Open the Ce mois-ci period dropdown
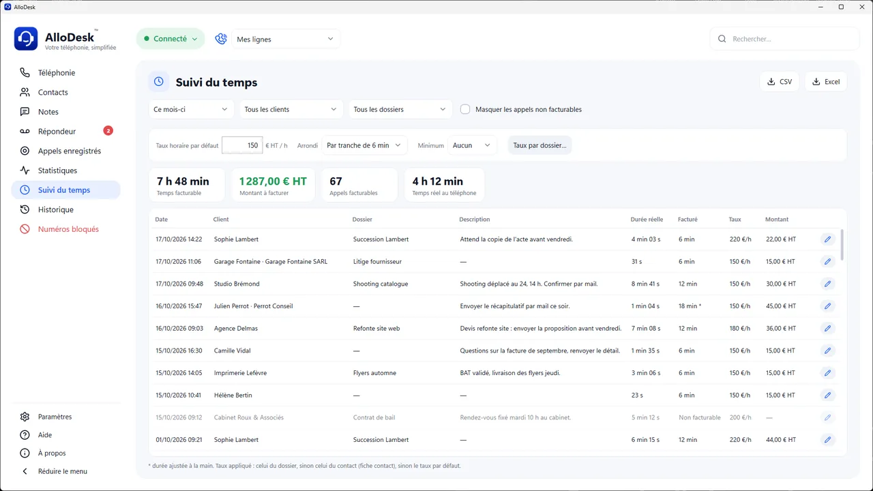Viewport: 873px width, 491px height. click(192, 109)
